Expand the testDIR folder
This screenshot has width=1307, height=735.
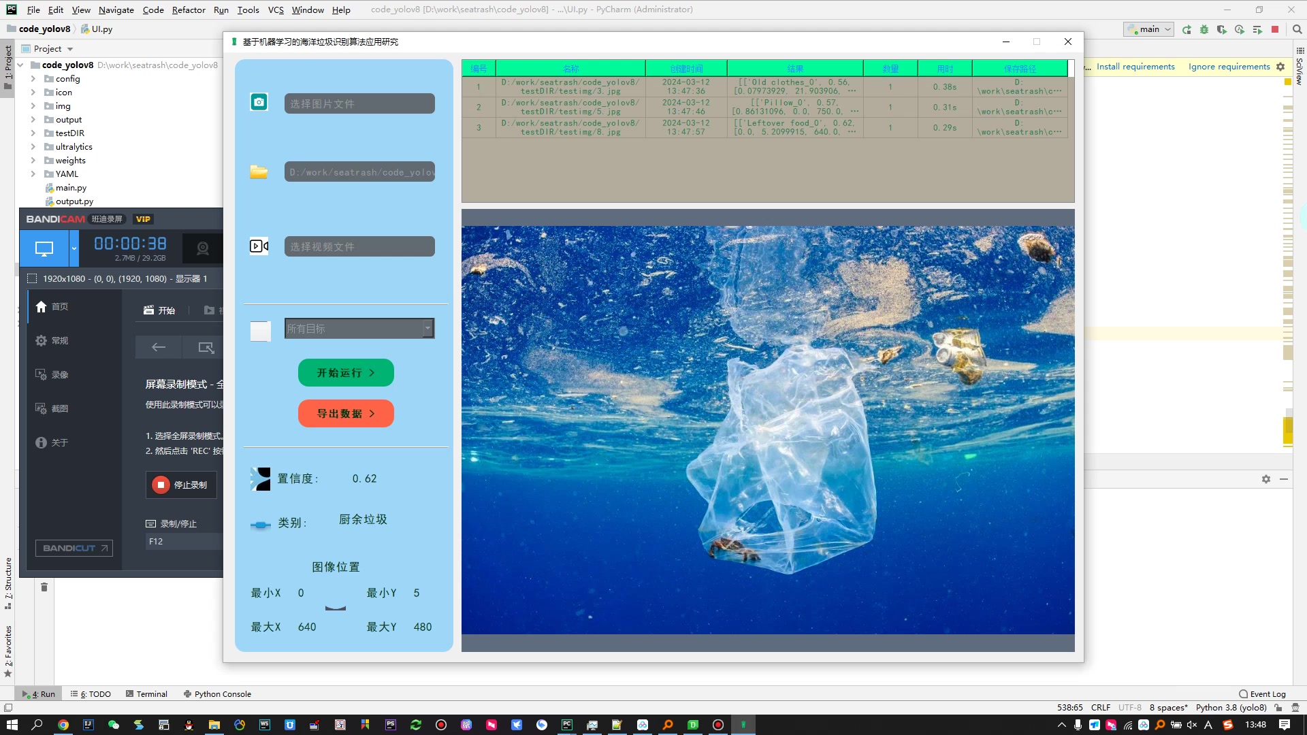coord(33,133)
